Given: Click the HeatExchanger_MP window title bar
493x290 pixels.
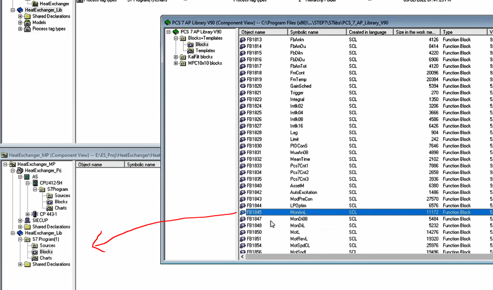Looking at the screenshot, I should click(81, 155).
